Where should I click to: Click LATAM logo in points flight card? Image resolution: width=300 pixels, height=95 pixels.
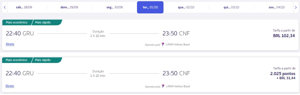coord(163,86)
